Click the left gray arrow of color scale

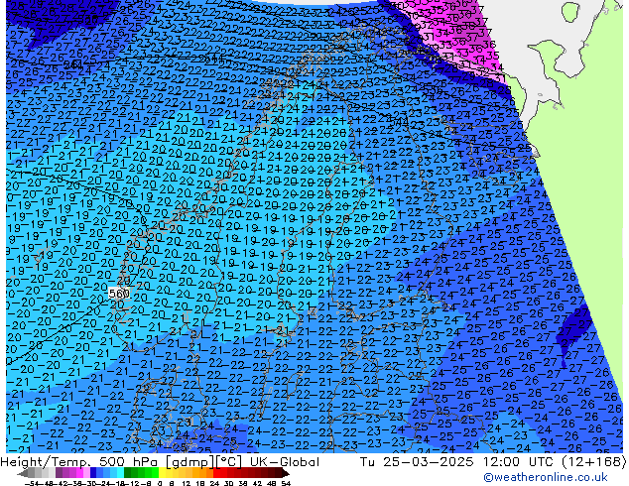pyautogui.click(x=23, y=474)
